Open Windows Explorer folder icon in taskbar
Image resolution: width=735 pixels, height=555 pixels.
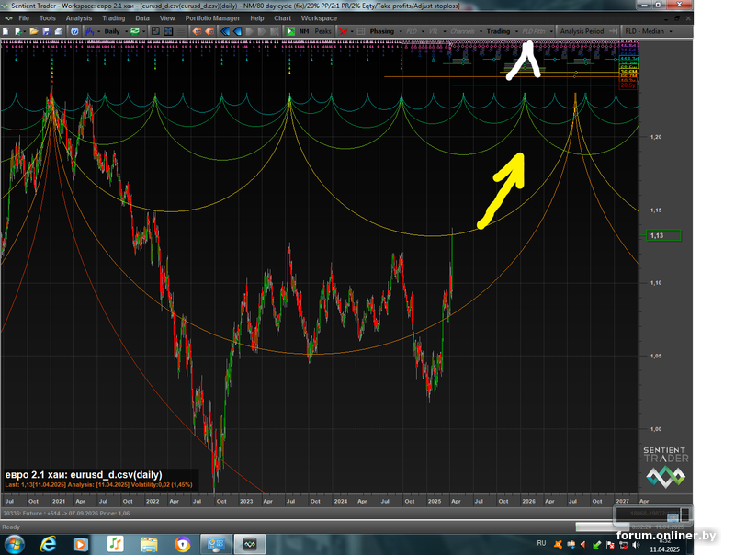[149, 545]
